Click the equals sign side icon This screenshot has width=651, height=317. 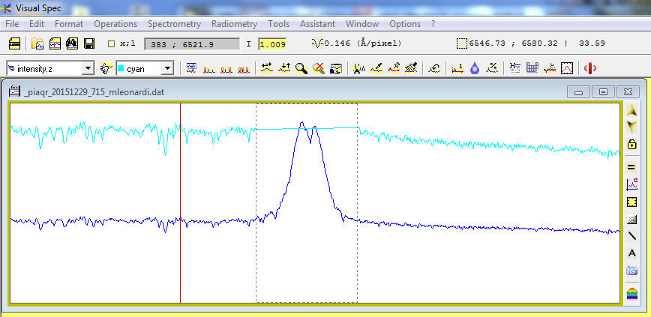631,167
